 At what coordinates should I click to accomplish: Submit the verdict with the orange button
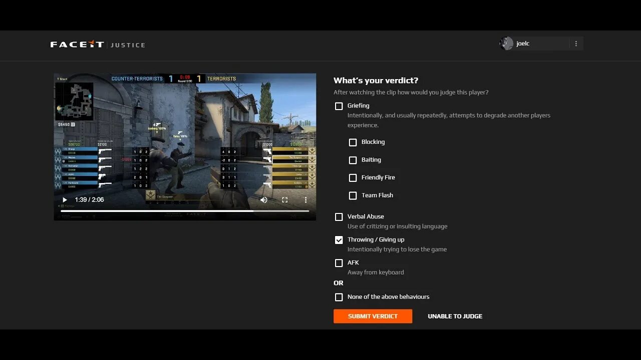click(373, 316)
